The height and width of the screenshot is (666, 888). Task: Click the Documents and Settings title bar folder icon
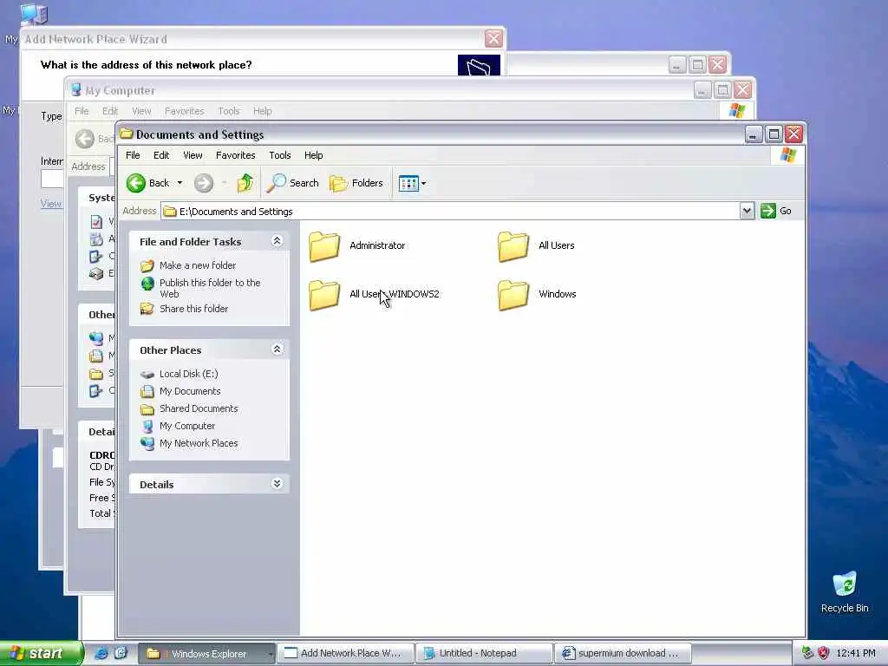[x=127, y=134]
